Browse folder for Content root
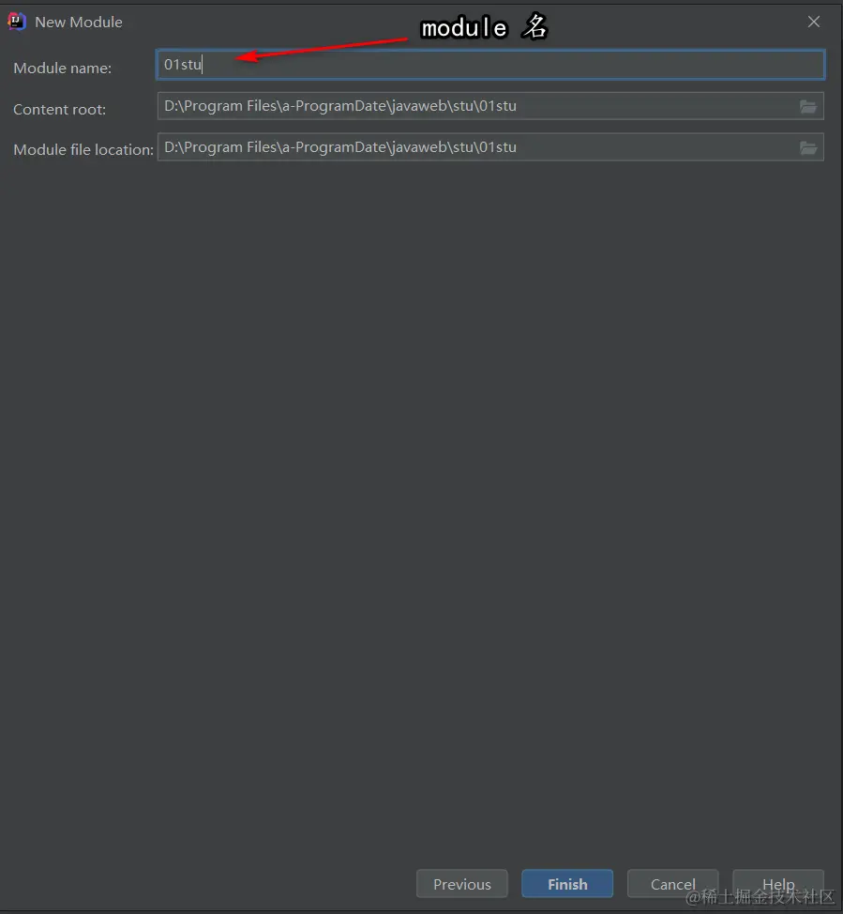The image size is (843, 914). tap(807, 107)
